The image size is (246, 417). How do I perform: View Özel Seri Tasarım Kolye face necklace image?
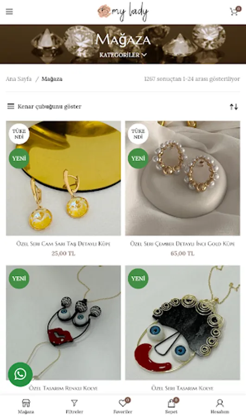pyautogui.click(x=183, y=322)
